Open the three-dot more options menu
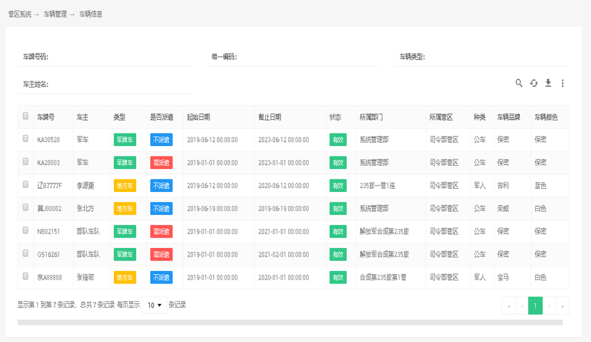Image resolution: width=591 pixels, height=342 pixels. coord(563,83)
